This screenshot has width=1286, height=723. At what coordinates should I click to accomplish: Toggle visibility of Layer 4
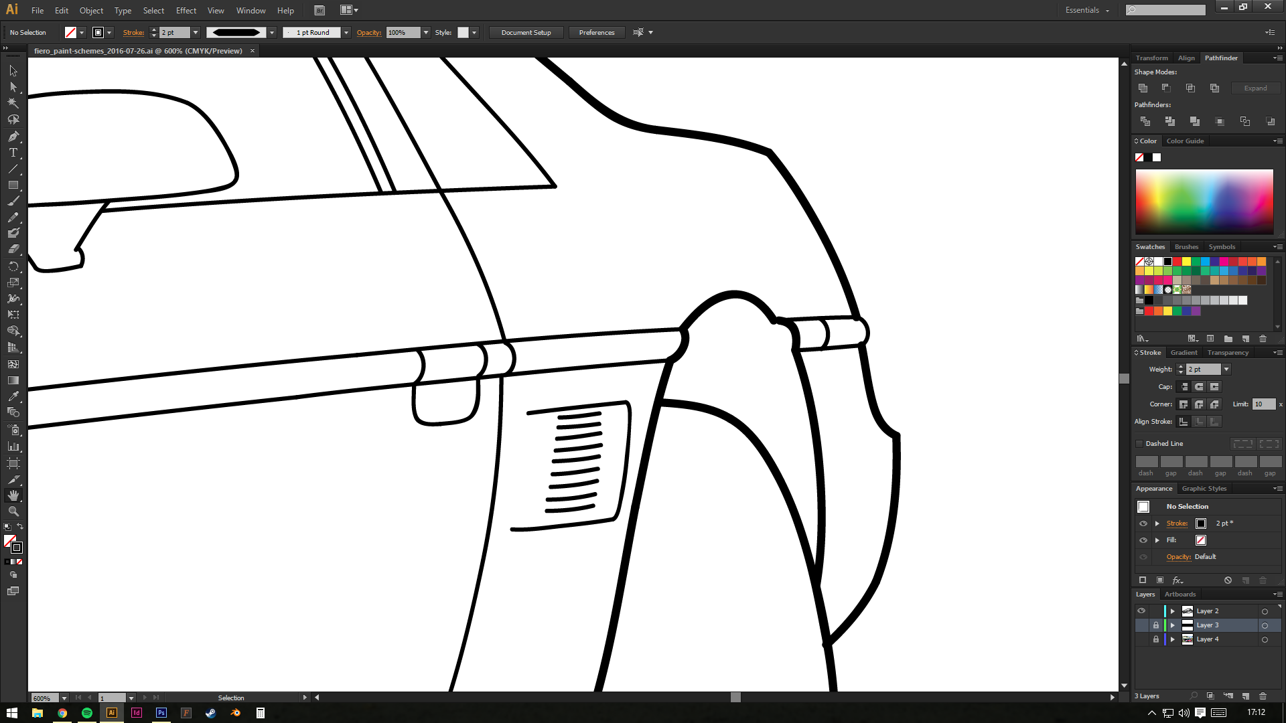coord(1141,639)
